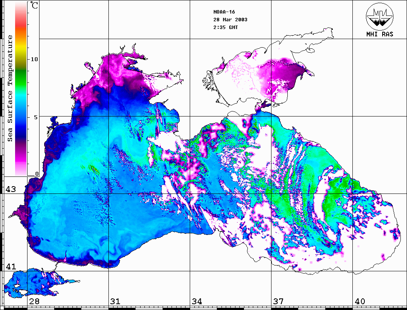Click longitude label '37'
The height and width of the screenshot is (310, 407).
[278, 301]
